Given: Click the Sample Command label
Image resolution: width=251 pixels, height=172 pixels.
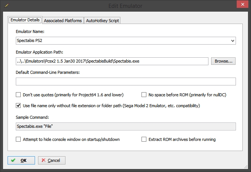Looking at the screenshot, I should coord(32,117).
